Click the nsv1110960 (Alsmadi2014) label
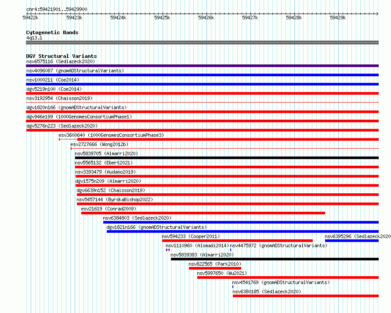The width and height of the screenshot is (391, 313). [x=197, y=245]
